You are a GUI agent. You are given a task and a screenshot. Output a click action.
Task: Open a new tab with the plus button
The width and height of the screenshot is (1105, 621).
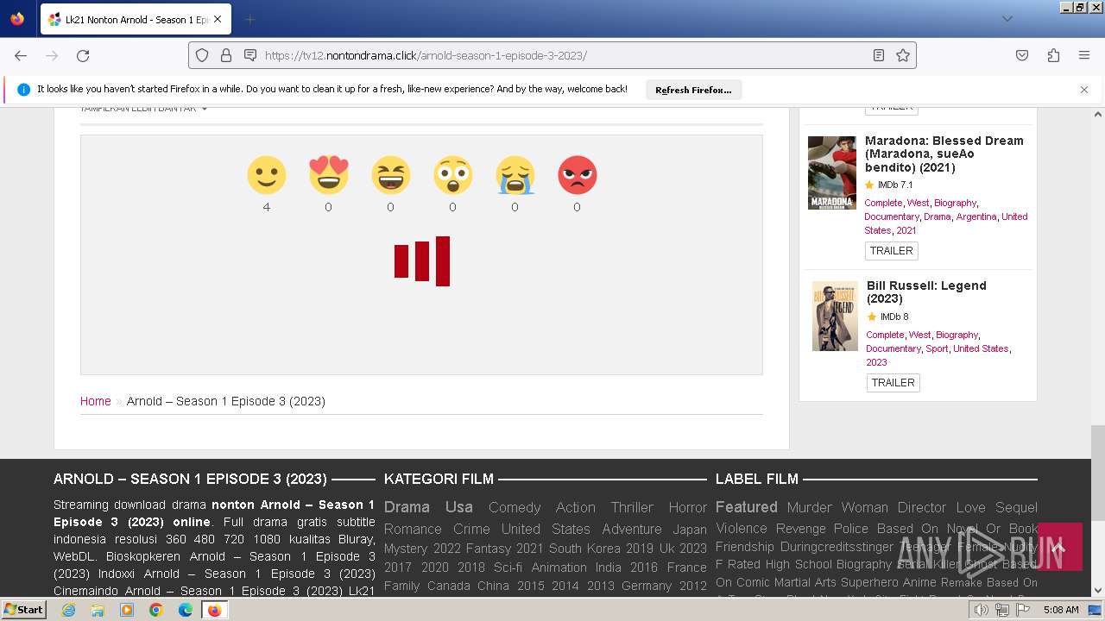coord(249,19)
